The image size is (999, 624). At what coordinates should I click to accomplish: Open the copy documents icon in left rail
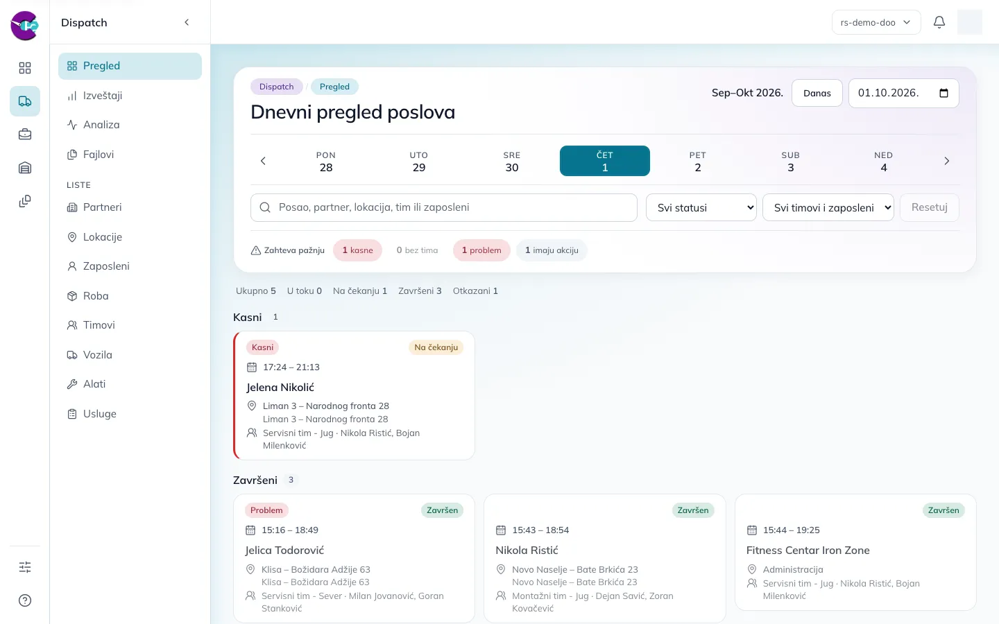coord(25,201)
